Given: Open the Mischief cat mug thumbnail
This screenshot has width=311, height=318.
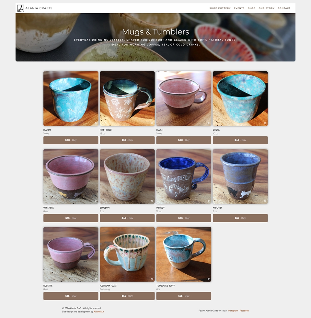Looking at the screenshot, I should 240,176.
